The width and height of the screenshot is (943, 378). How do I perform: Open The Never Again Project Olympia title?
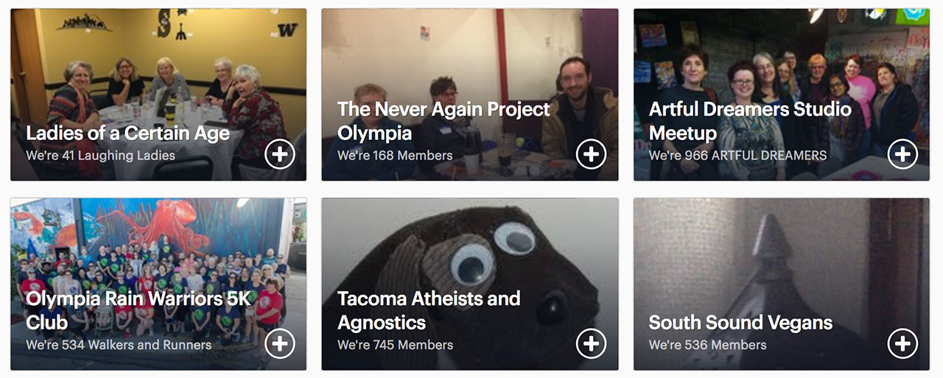click(444, 121)
